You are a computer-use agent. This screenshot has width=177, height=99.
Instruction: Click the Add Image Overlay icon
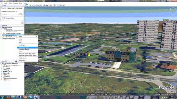[x=38, y=5]
